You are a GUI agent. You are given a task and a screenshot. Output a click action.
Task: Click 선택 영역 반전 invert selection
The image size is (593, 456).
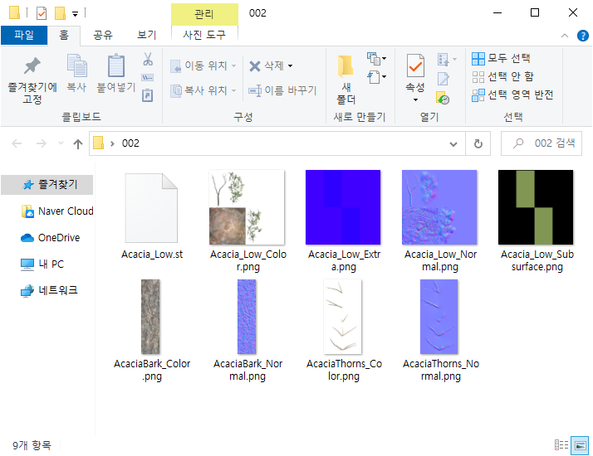(x=512, y=95)
